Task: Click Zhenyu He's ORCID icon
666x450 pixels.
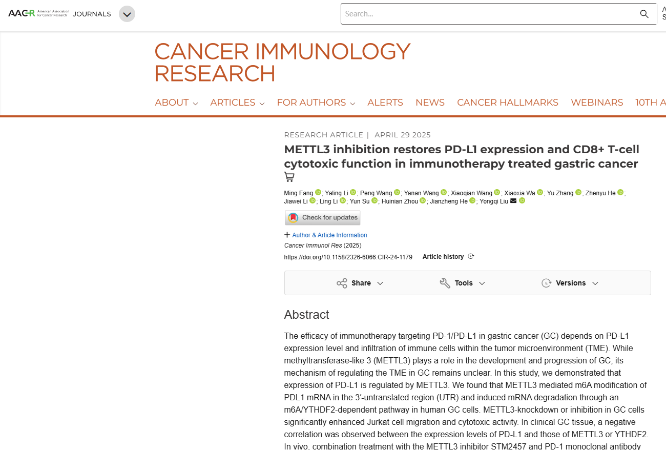Action: point(620,193)
